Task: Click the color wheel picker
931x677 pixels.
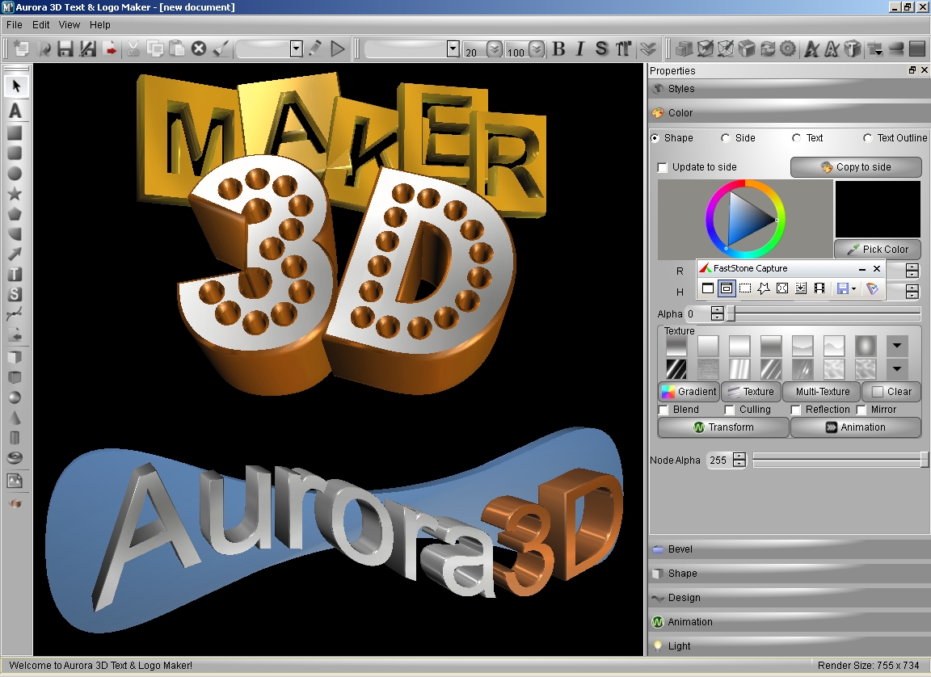Action: [x=746, y=219]
